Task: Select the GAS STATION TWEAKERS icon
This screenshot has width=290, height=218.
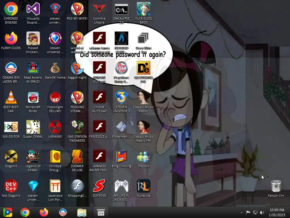Action: [x=77, y=131]
